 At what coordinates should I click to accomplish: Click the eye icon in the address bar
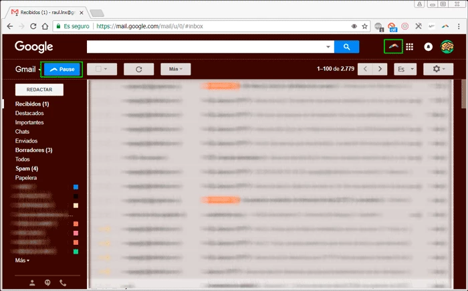[354, 26]
